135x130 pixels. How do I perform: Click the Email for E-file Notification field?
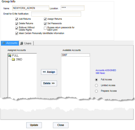[x=56, y=14]
